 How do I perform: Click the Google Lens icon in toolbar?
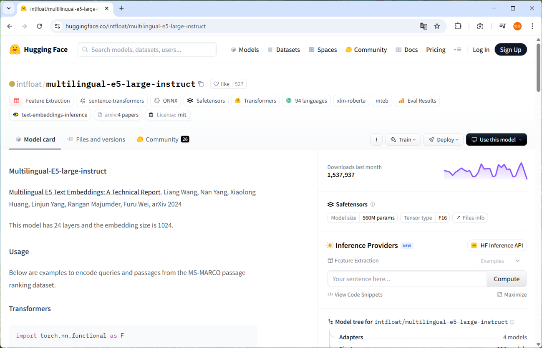click(x=480, y=26)
